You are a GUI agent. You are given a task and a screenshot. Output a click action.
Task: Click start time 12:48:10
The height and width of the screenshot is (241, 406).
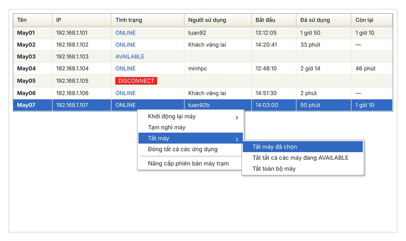(266, 69)
